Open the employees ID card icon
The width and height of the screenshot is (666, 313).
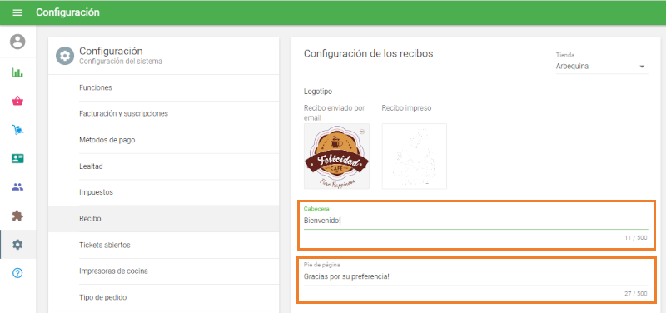(x=17, y=158)
